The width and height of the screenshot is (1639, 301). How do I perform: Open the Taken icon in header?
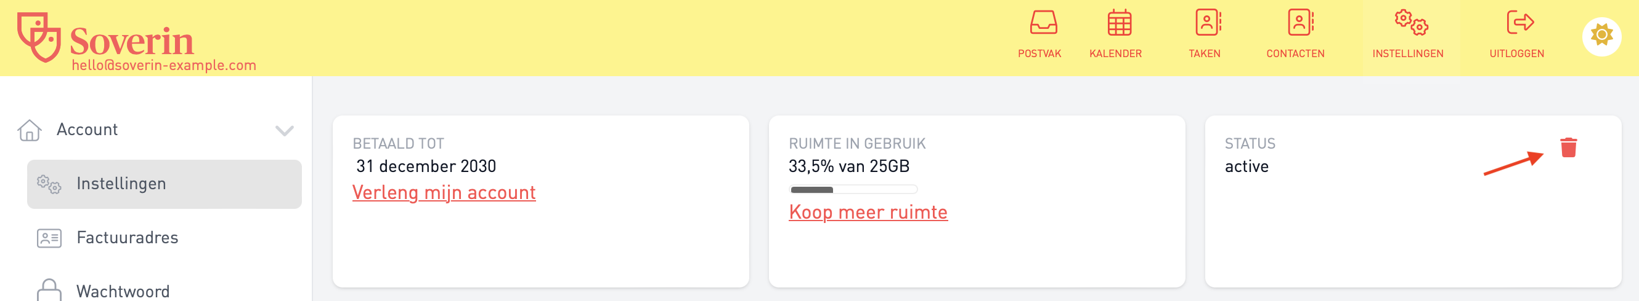click(1208, 23)
